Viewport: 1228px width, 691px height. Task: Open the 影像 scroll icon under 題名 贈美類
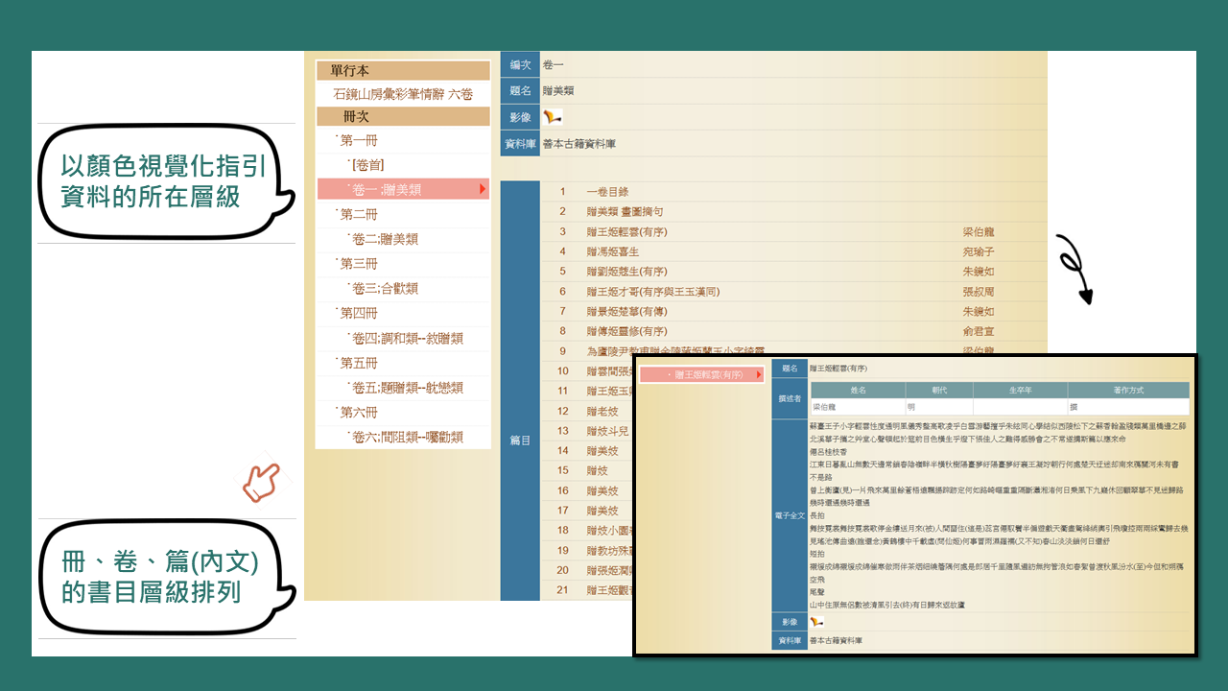(x=553, y=117)
